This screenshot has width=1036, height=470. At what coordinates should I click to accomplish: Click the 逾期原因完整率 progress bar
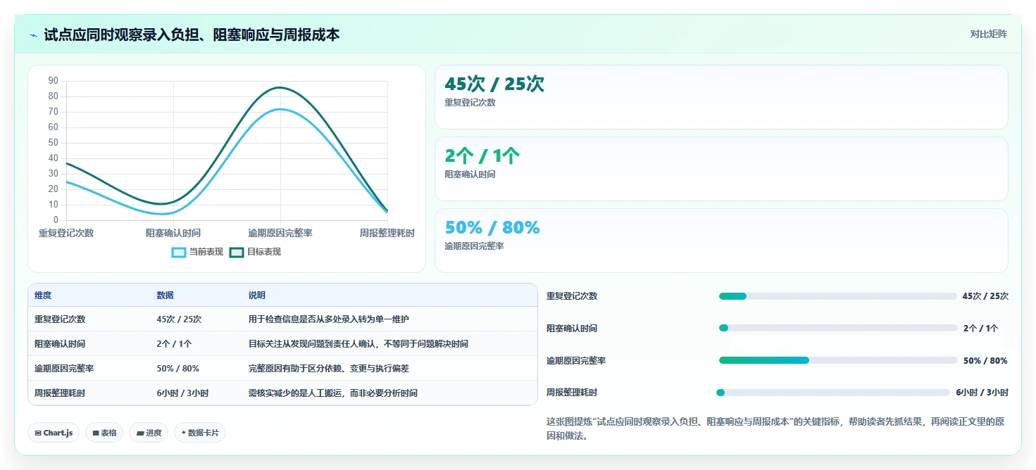[838, 360]
